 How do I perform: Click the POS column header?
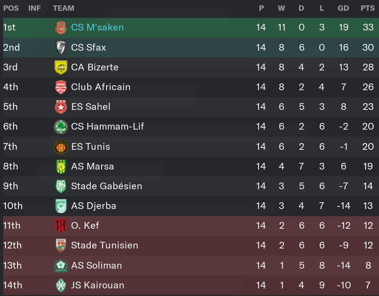coord(11,8)
